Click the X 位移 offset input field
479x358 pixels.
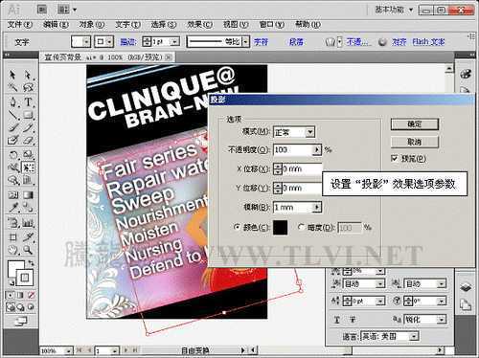(x=302, y=168)
